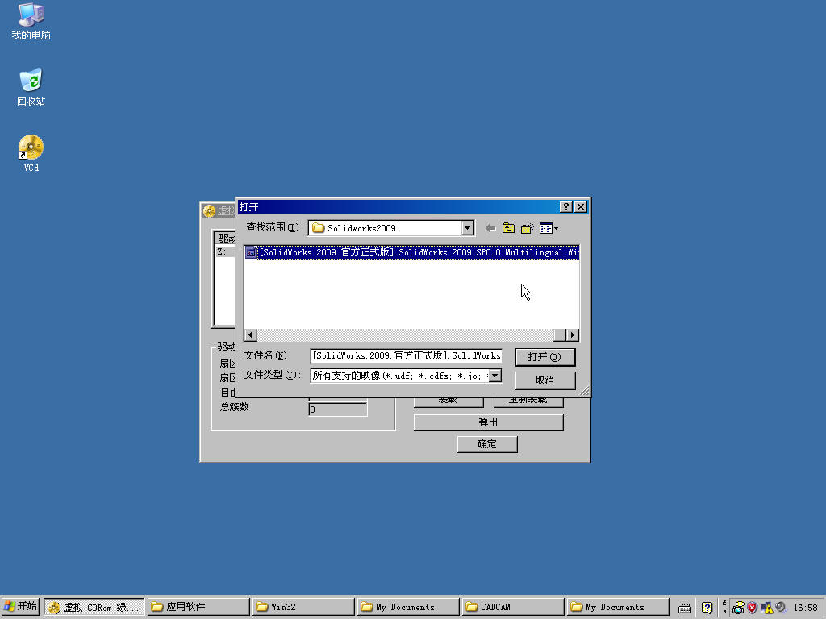
Task: Go back to previous folder in Open dialog
Action: click(490, 228)
